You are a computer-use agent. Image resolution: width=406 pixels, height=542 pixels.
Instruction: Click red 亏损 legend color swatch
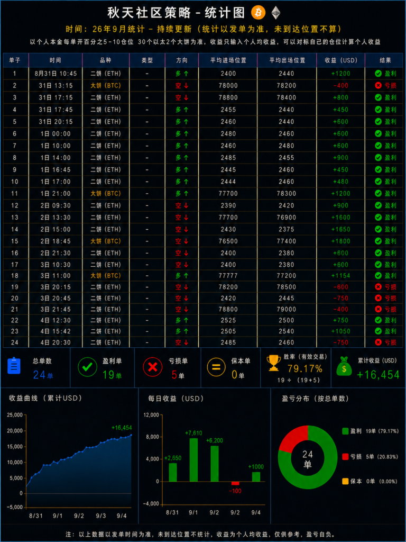(345, 457)
